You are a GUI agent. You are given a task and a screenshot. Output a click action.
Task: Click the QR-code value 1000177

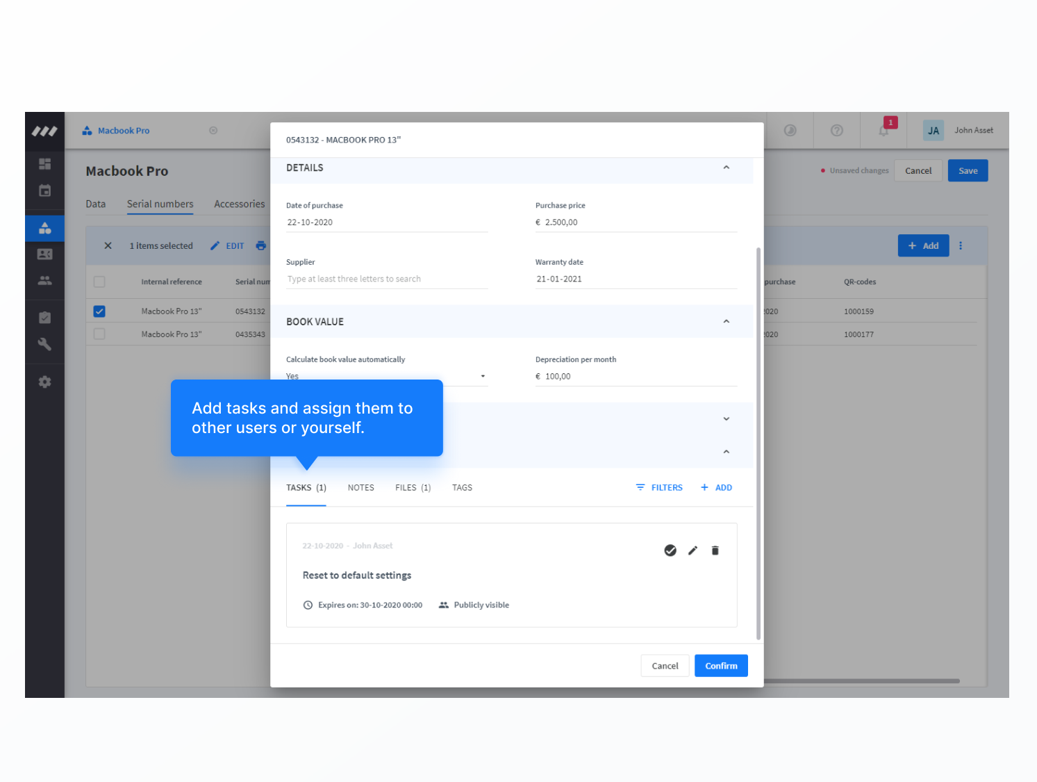coord(858,334)
